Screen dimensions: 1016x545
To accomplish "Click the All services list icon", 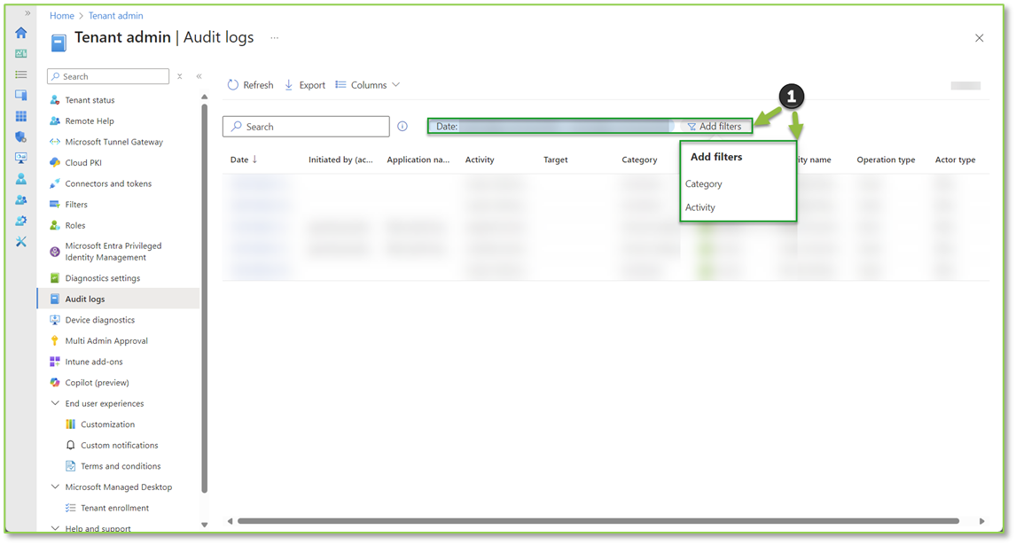I will point(21,74).
